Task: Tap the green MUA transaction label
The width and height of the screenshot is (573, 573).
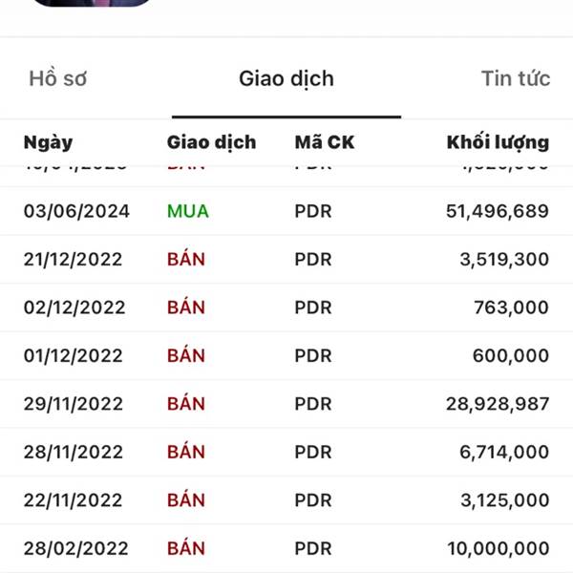Action: point(187,211)
